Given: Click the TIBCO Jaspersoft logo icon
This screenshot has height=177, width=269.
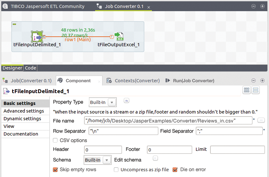Looking at the screenshot, I should coord(5,6).
